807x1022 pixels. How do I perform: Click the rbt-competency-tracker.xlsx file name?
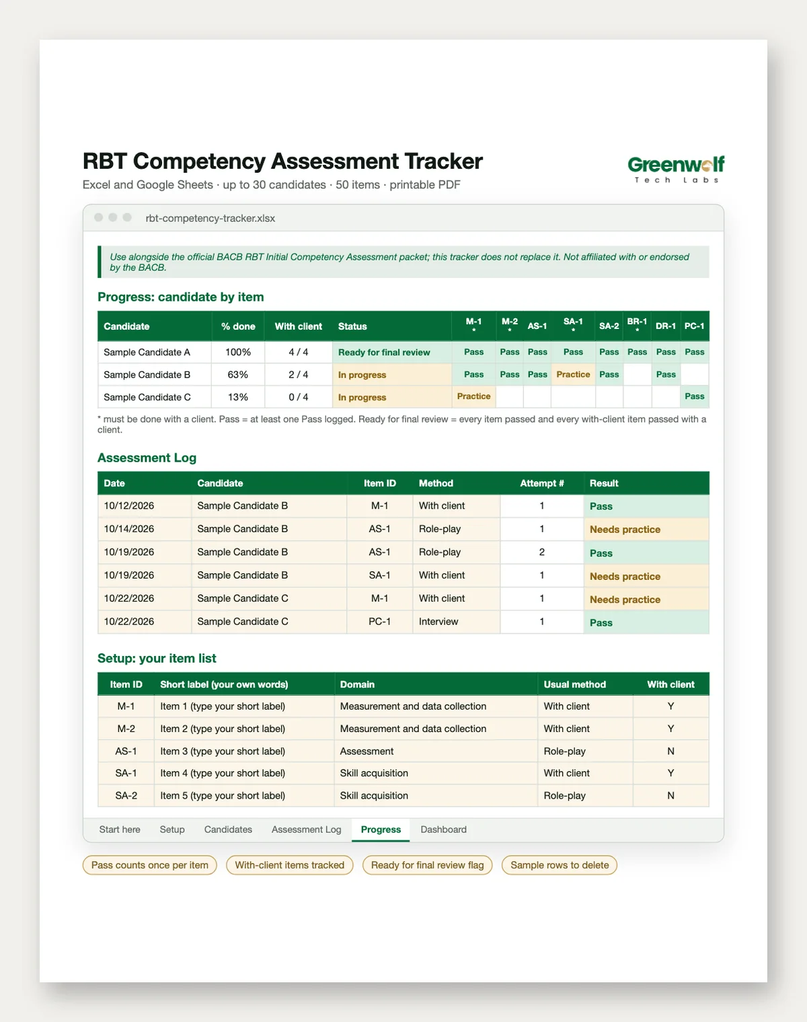point(210,218)
